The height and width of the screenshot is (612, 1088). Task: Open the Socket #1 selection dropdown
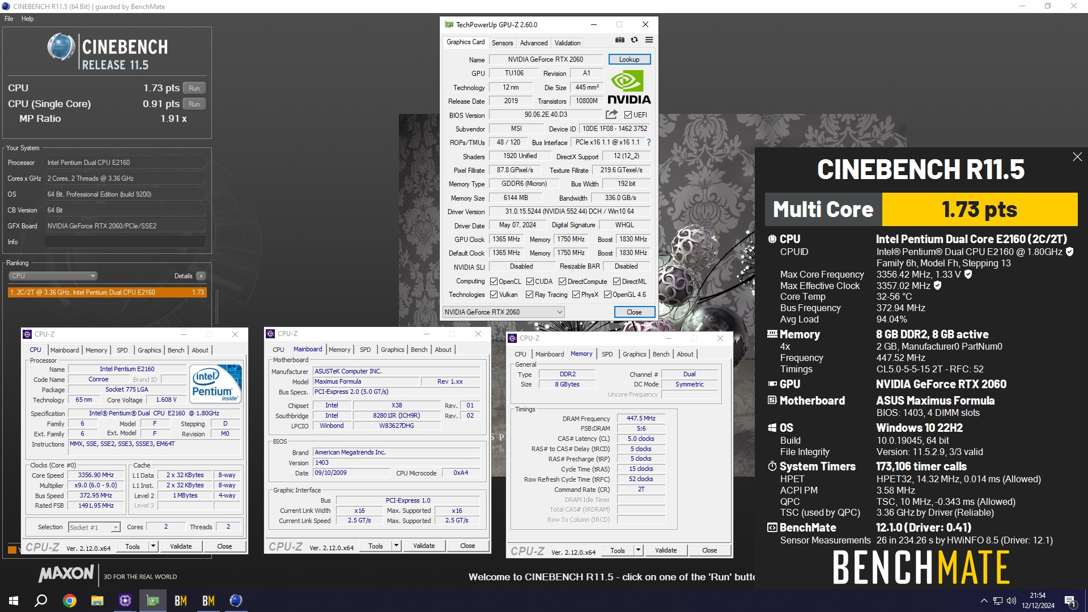94,527
